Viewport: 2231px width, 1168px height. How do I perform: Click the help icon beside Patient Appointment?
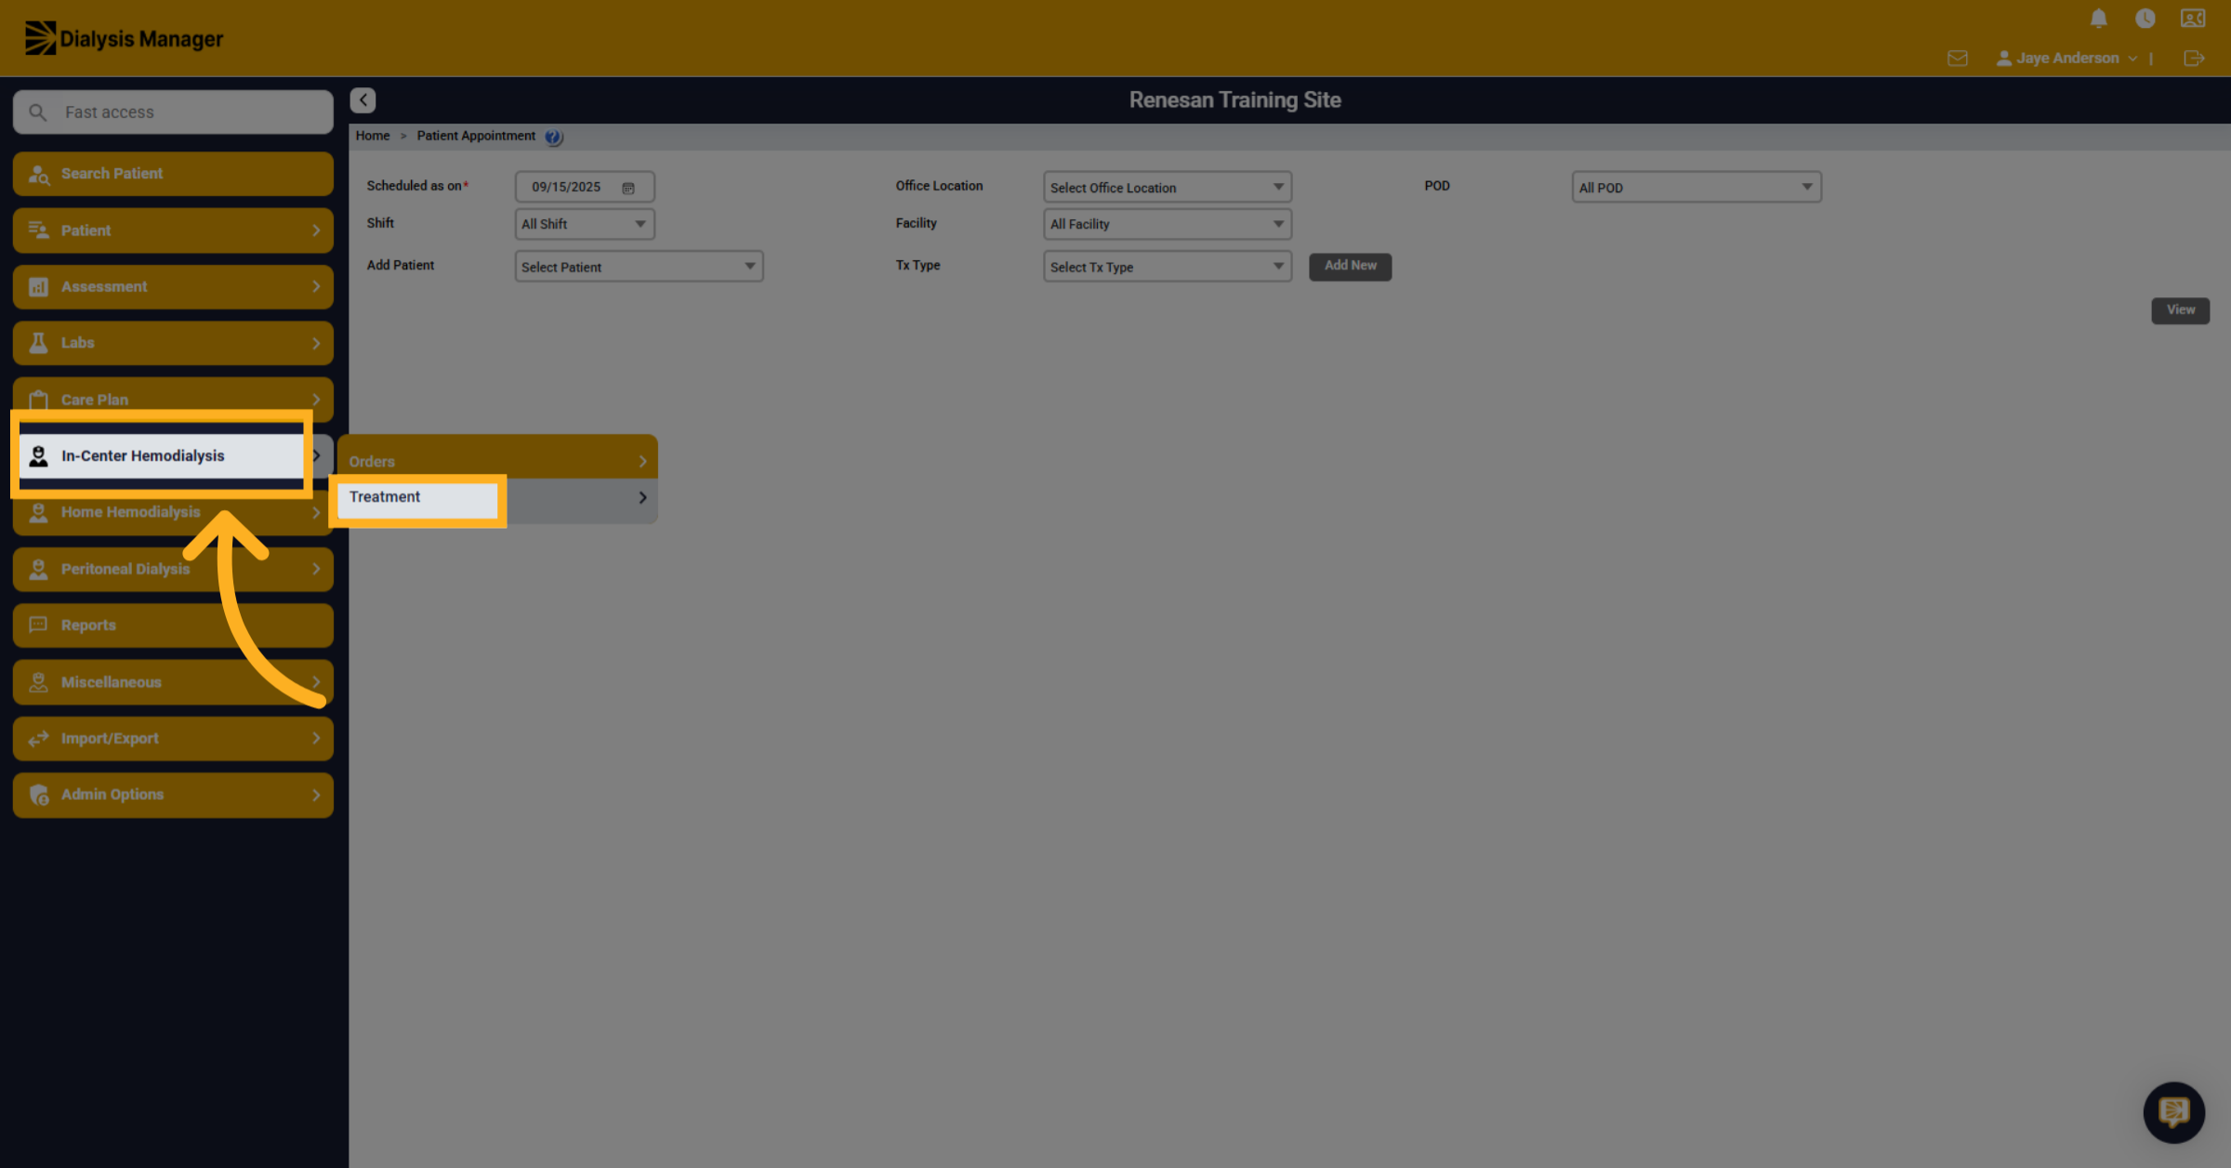point(554,137)
